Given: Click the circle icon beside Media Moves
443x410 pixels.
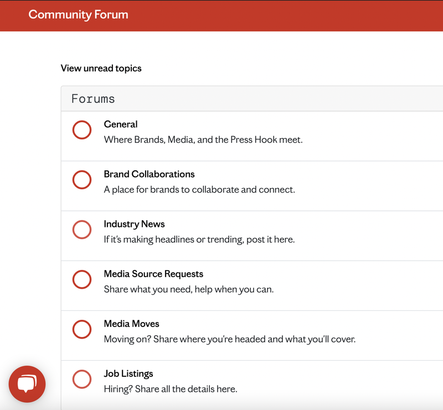Looking at the screenshot, I should (82, 329).
